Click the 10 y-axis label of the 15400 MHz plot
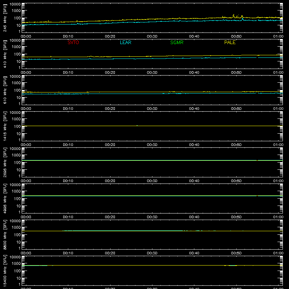Image resolution: width=289 pixels, height=289 pixels. coord(18,278)
